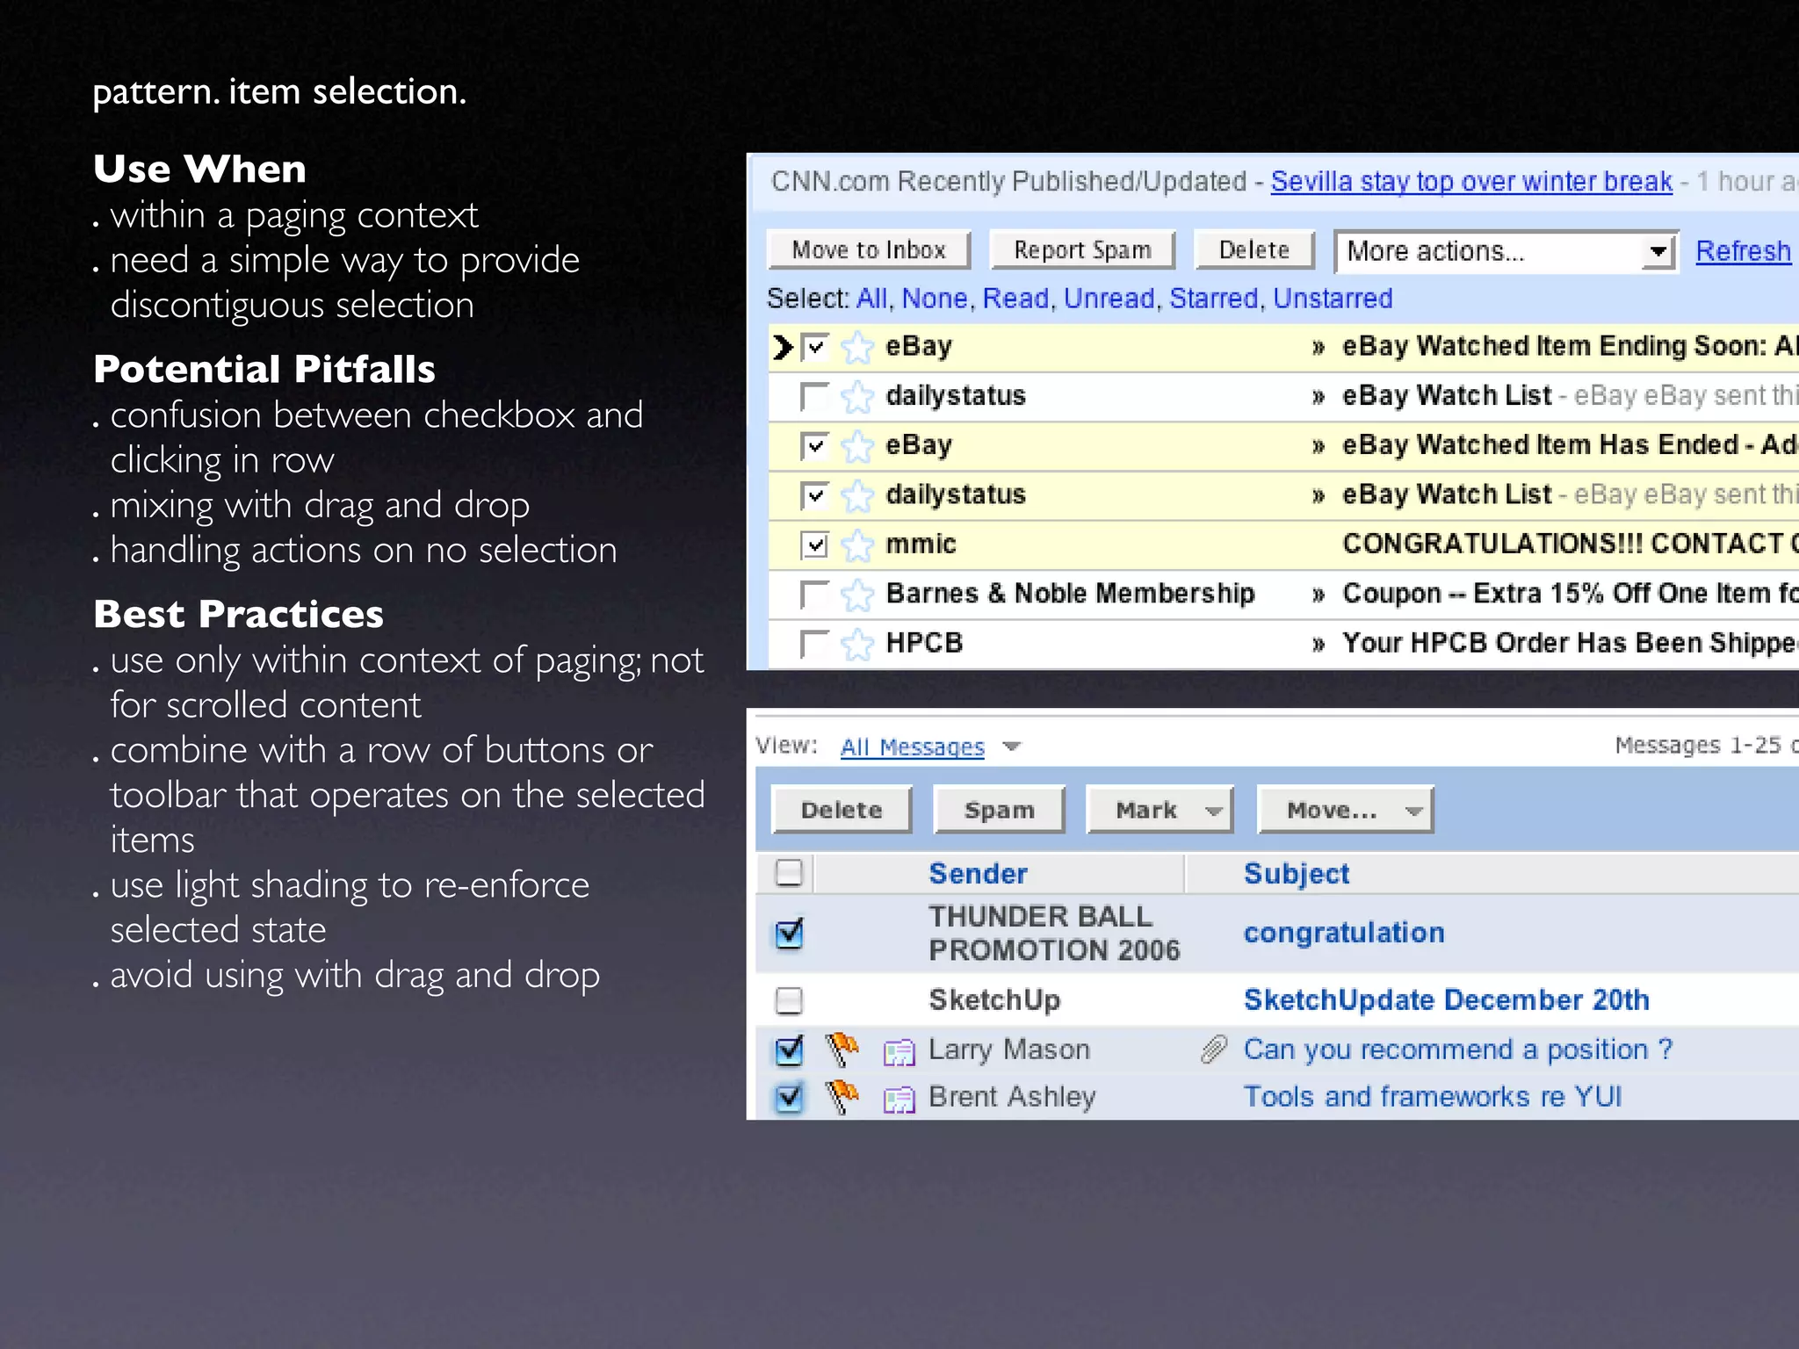The width and height of the screenshot is (1799, 1349).
Task: Open the Sevilla stay top over winter break link
Action: pos(1471,181)
